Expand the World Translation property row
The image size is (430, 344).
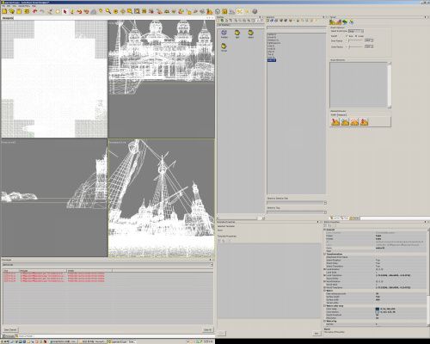(325, 287)
